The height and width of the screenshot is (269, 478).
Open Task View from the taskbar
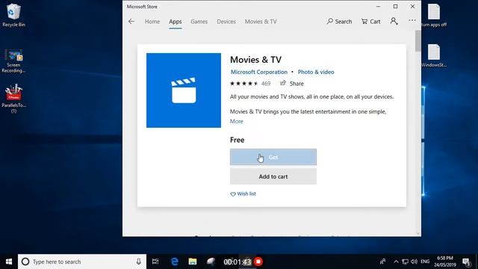[155, 262]
